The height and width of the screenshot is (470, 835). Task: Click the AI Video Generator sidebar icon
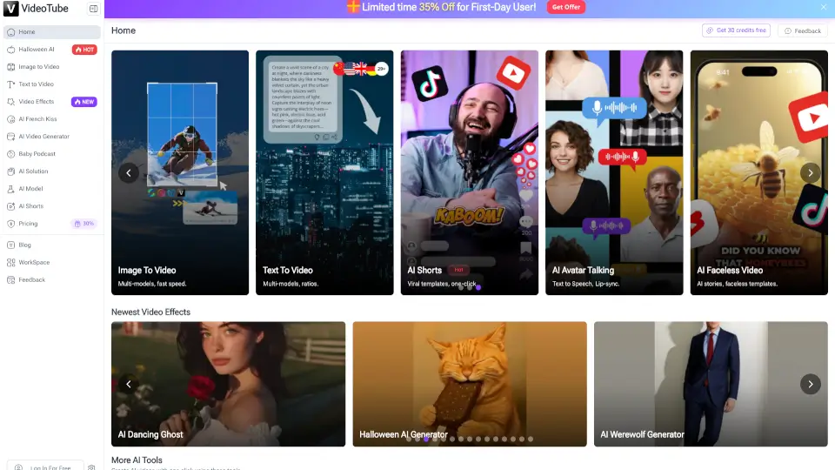coord(10,137)
